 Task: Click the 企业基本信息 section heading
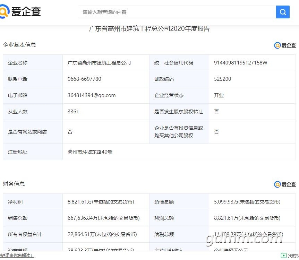(19, 45)
